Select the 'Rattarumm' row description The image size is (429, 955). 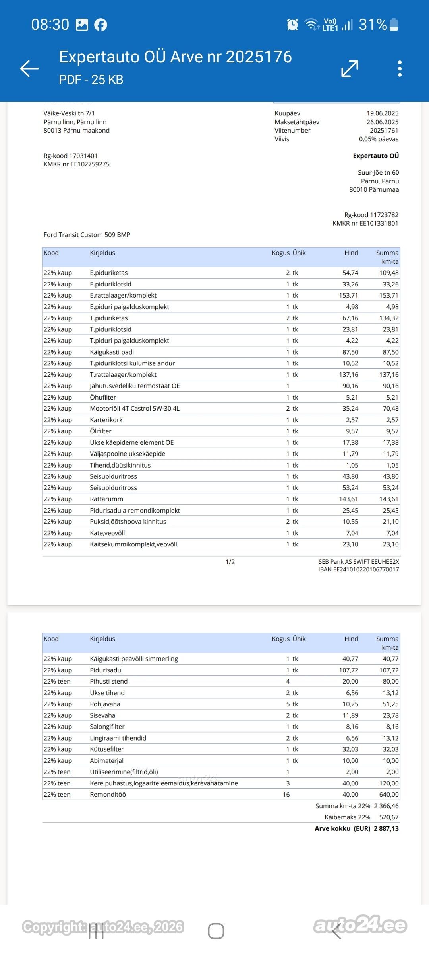click(106, 499)
